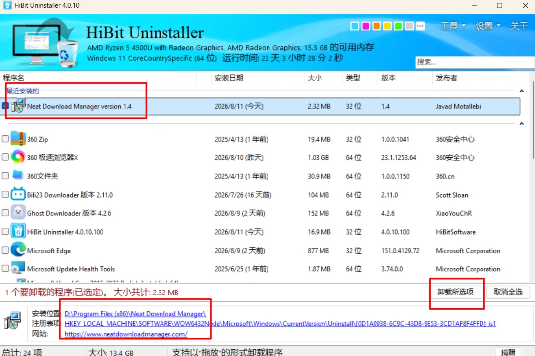The width and height of the screenshot is (535, 356).
Task: Open the 工具 dropdown menu
Action: [453, 26]
